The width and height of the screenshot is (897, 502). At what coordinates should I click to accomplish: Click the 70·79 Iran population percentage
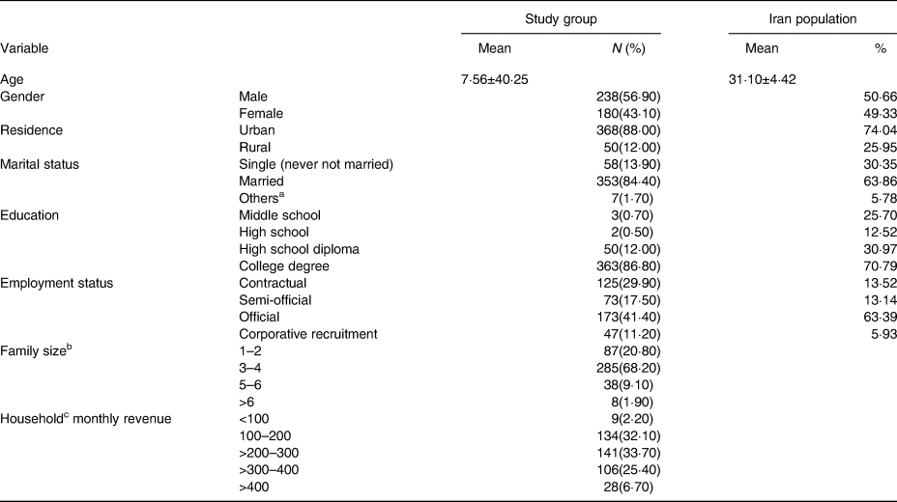[x=869, y=265]
